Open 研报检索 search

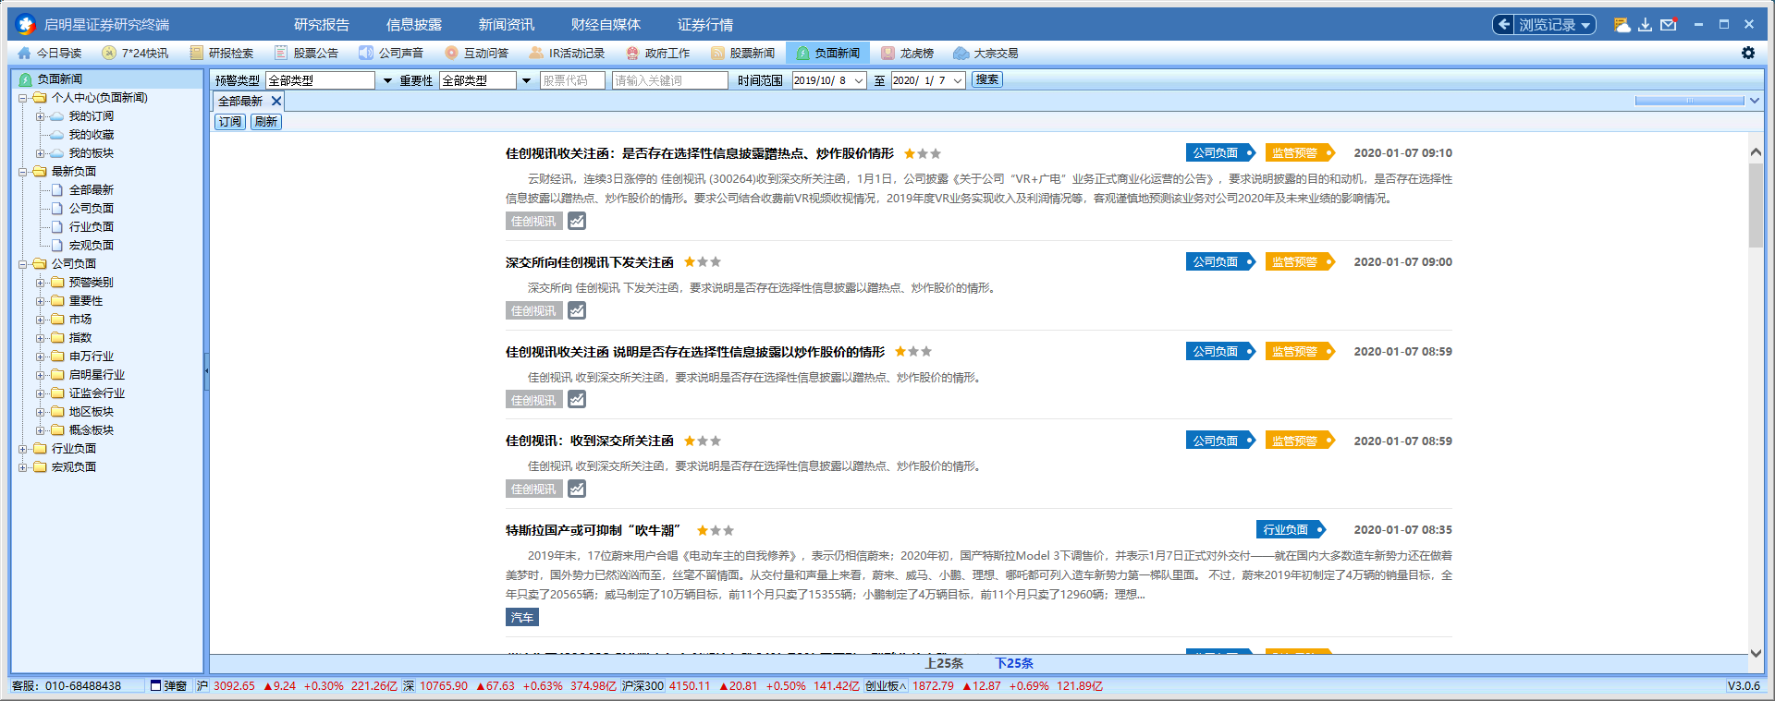[221, 54]
